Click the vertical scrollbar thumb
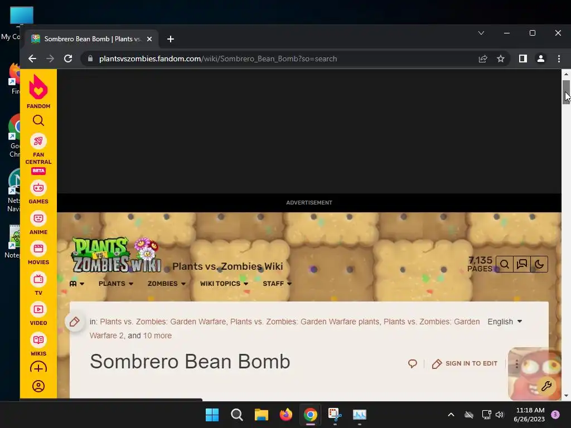 click(x=566, y=93)
